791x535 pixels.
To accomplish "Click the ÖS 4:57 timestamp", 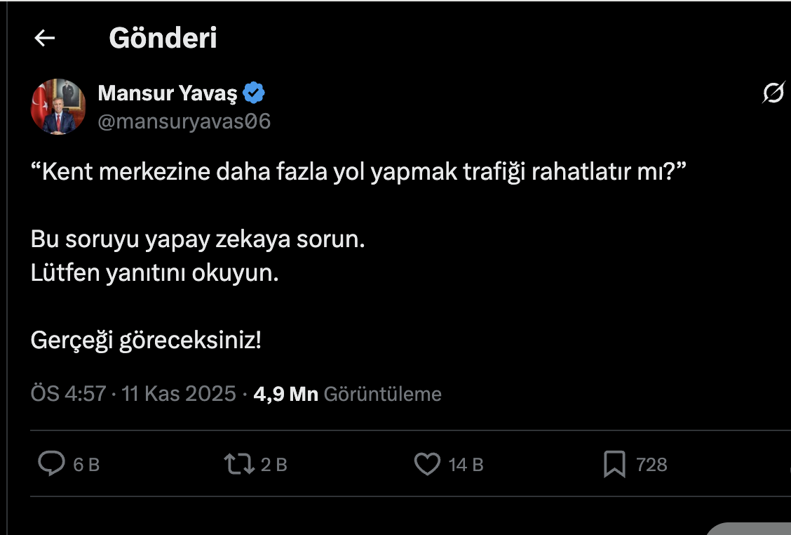I will [x=67, y=394].
